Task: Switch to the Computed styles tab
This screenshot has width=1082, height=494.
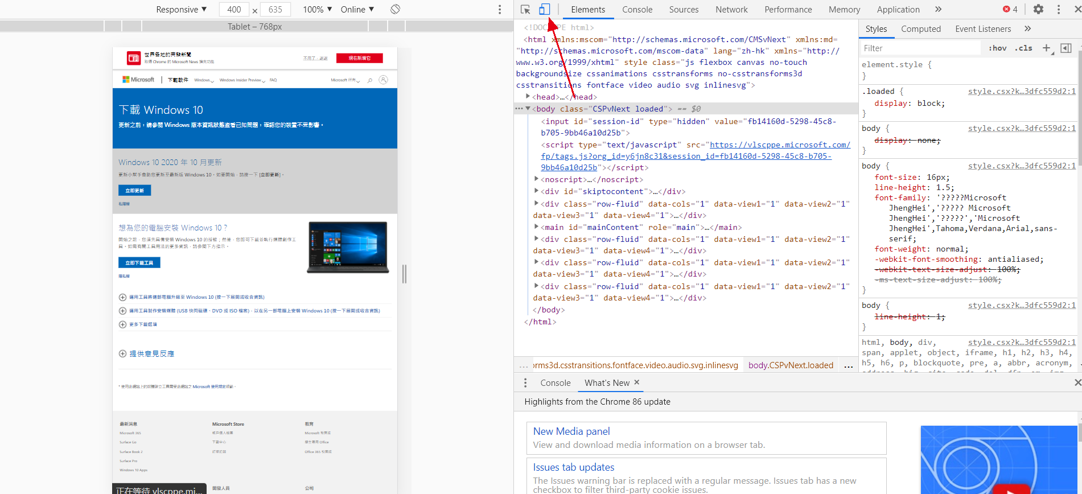Action: [921, 29]
